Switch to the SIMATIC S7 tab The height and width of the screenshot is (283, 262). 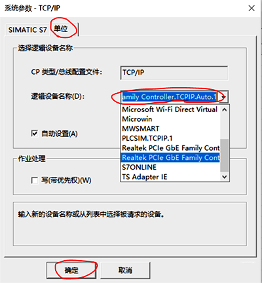coord(28,30)
